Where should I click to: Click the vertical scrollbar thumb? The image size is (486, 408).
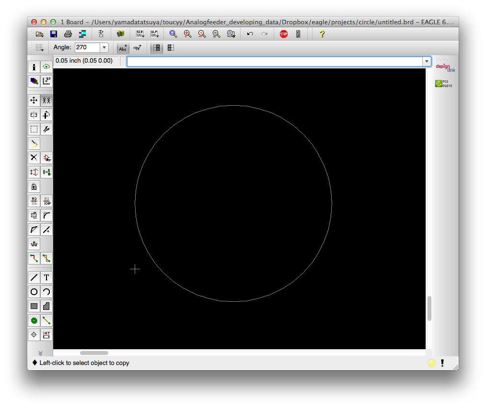[x=429, y=309]
